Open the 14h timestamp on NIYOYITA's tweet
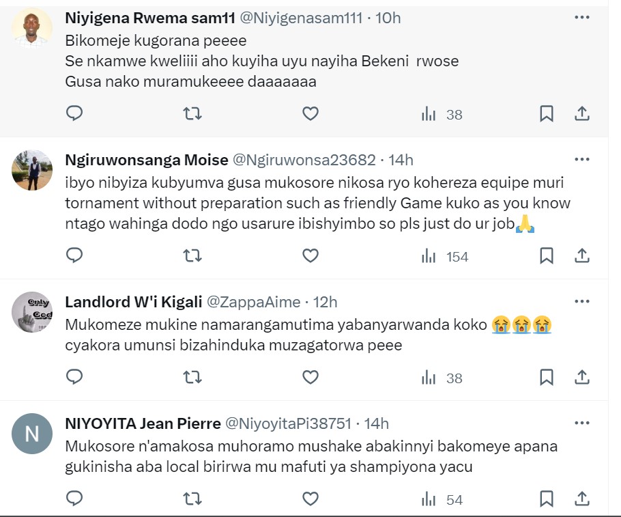 point(376,424)
